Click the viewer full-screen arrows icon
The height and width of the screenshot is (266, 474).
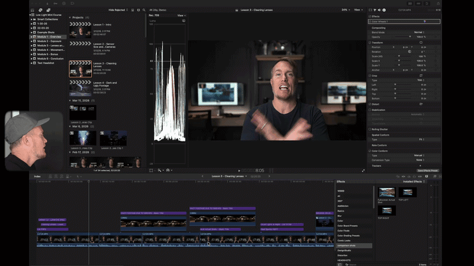(x=363, y=170)
